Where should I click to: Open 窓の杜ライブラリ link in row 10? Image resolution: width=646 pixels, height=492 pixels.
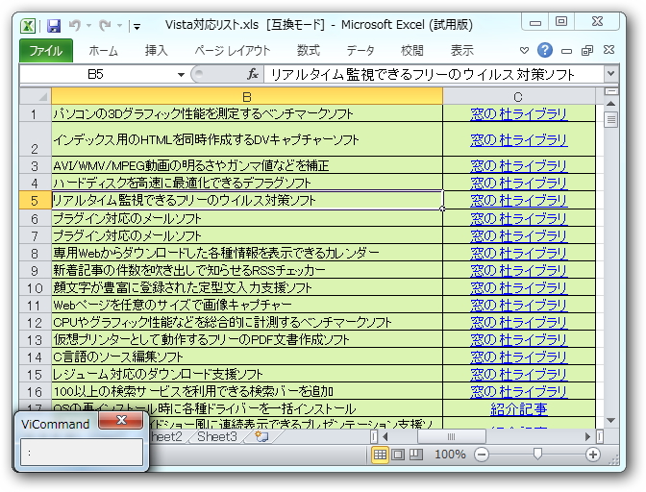[x=519, y=287]
